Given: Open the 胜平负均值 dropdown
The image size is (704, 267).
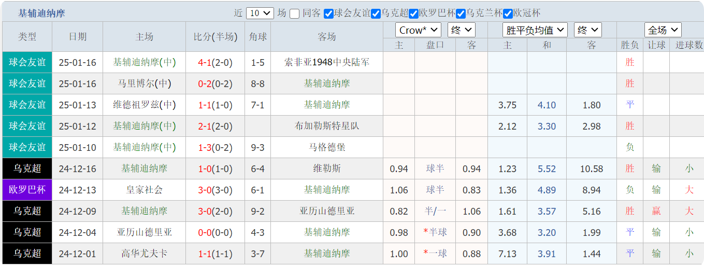Looking at the screenshot, I should 535,30.
